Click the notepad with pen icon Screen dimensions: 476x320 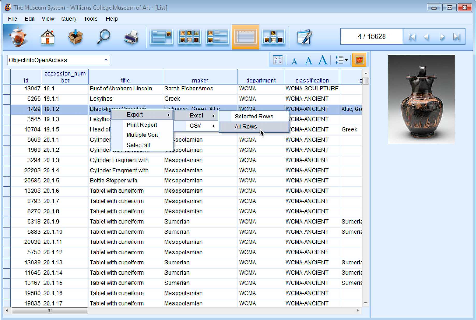(304, 37)
